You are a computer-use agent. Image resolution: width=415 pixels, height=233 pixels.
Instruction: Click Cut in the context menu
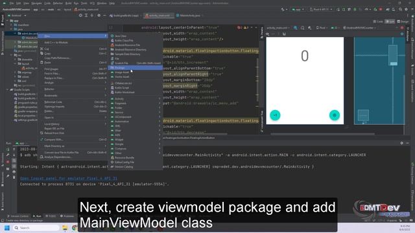pyautogui.click(x=73, y=49)
